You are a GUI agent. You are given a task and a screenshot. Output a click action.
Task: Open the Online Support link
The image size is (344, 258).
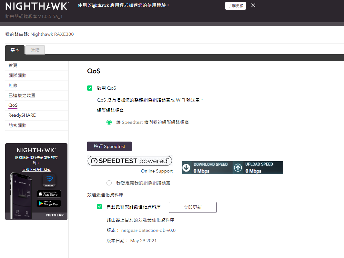(157, 171)
